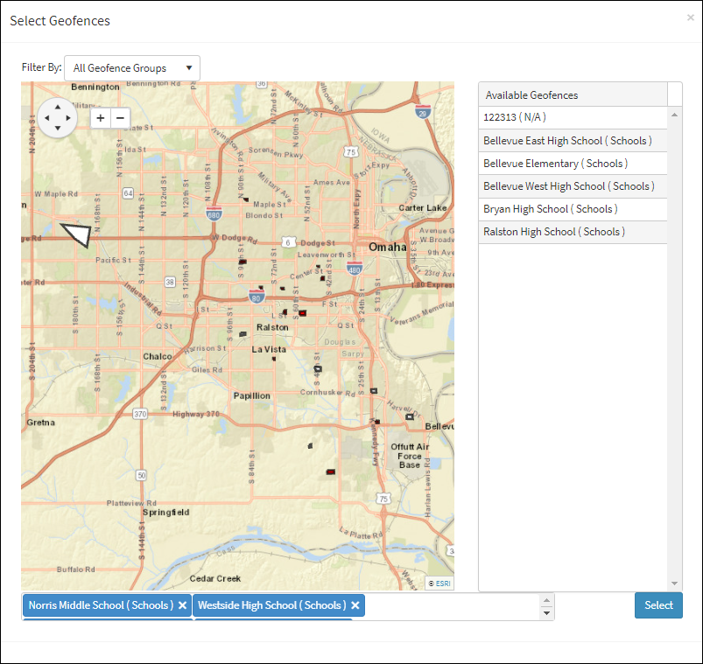
Task: Pan the map left with the left arrow
Action: point(46,117)
